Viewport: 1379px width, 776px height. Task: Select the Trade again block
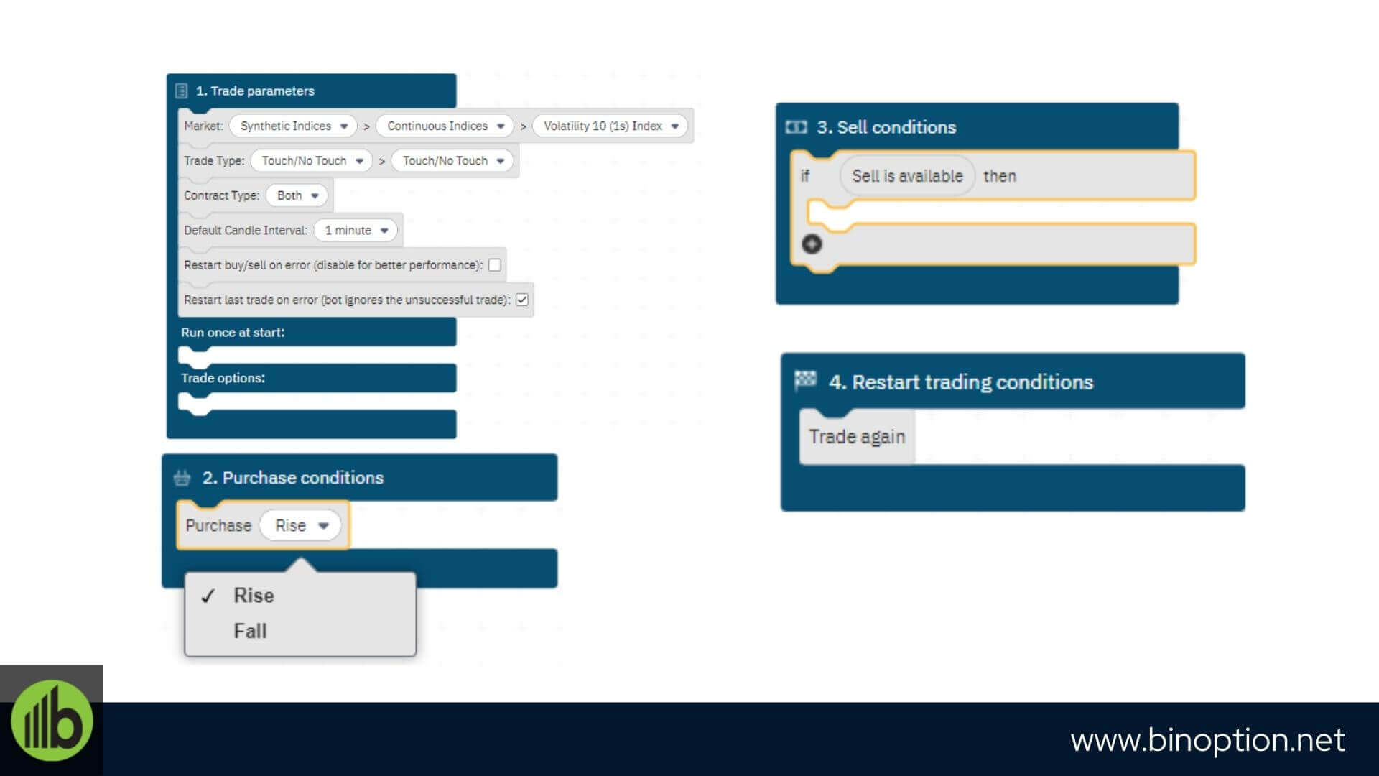(857, 437)
